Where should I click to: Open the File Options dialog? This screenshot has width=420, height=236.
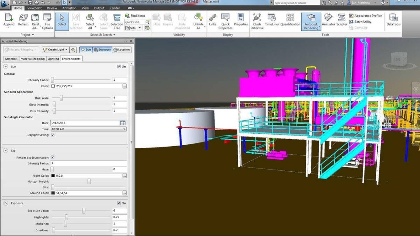[x=47, y=21]
